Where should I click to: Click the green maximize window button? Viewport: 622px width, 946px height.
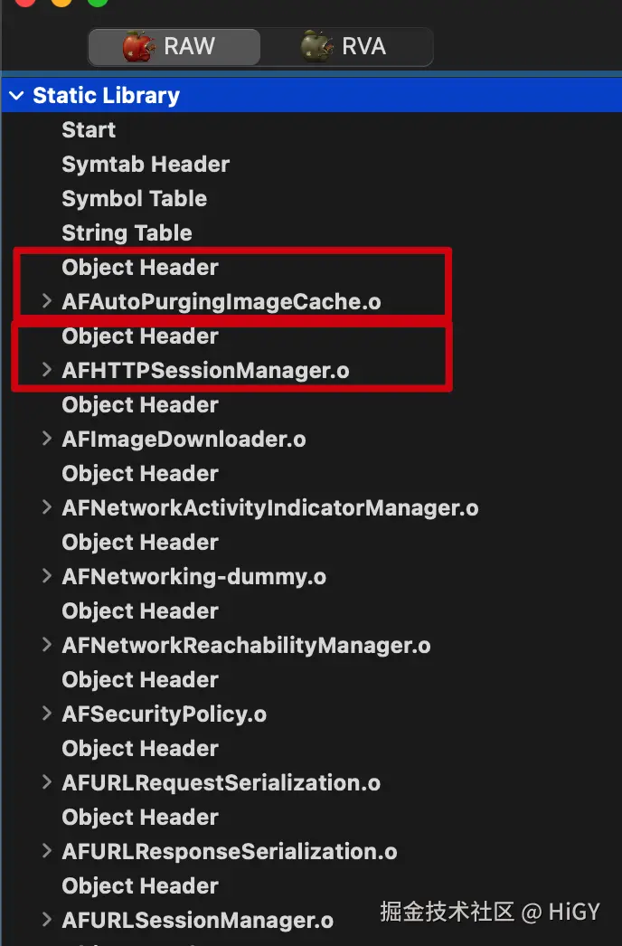[x=97, y=2]
